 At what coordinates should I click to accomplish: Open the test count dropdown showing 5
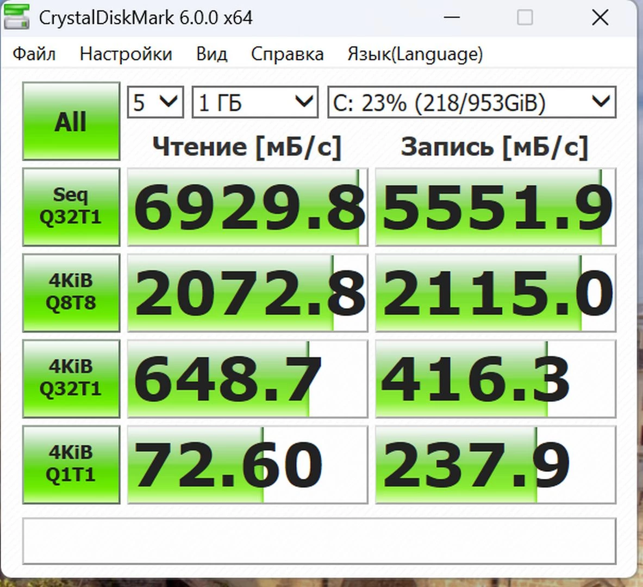point(155,102)
